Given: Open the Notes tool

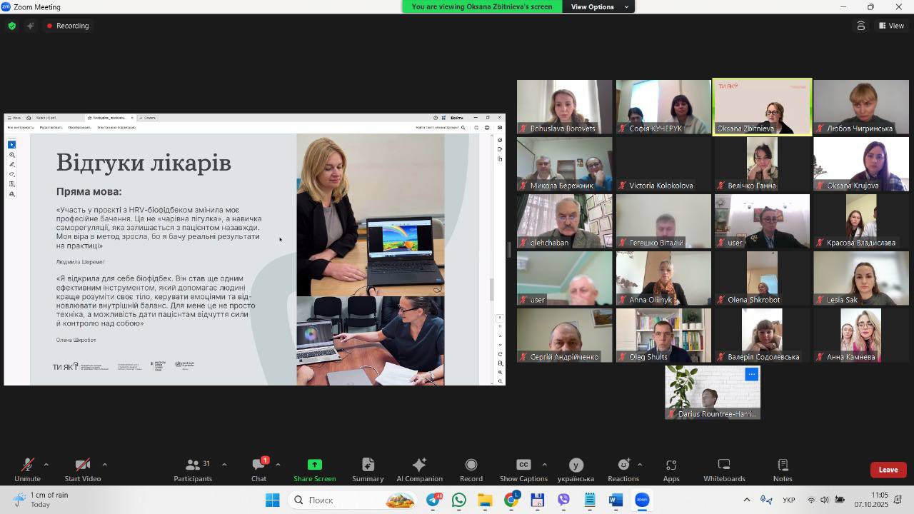Looking at the screenshot, I should (x=782, y=469).
